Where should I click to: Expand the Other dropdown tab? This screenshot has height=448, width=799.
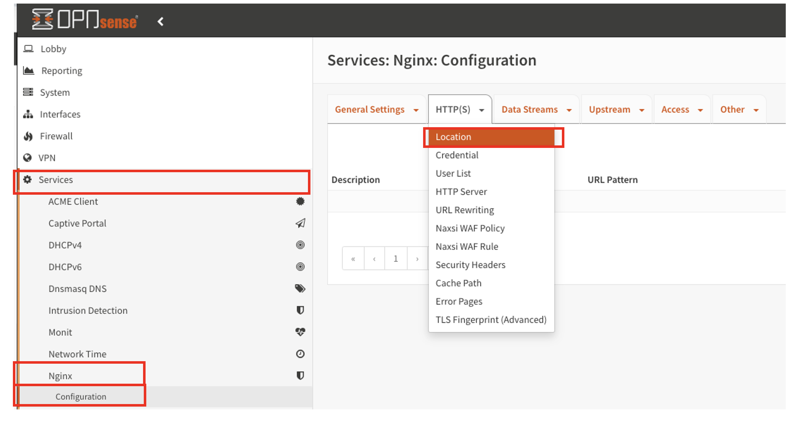pos(739,109)
